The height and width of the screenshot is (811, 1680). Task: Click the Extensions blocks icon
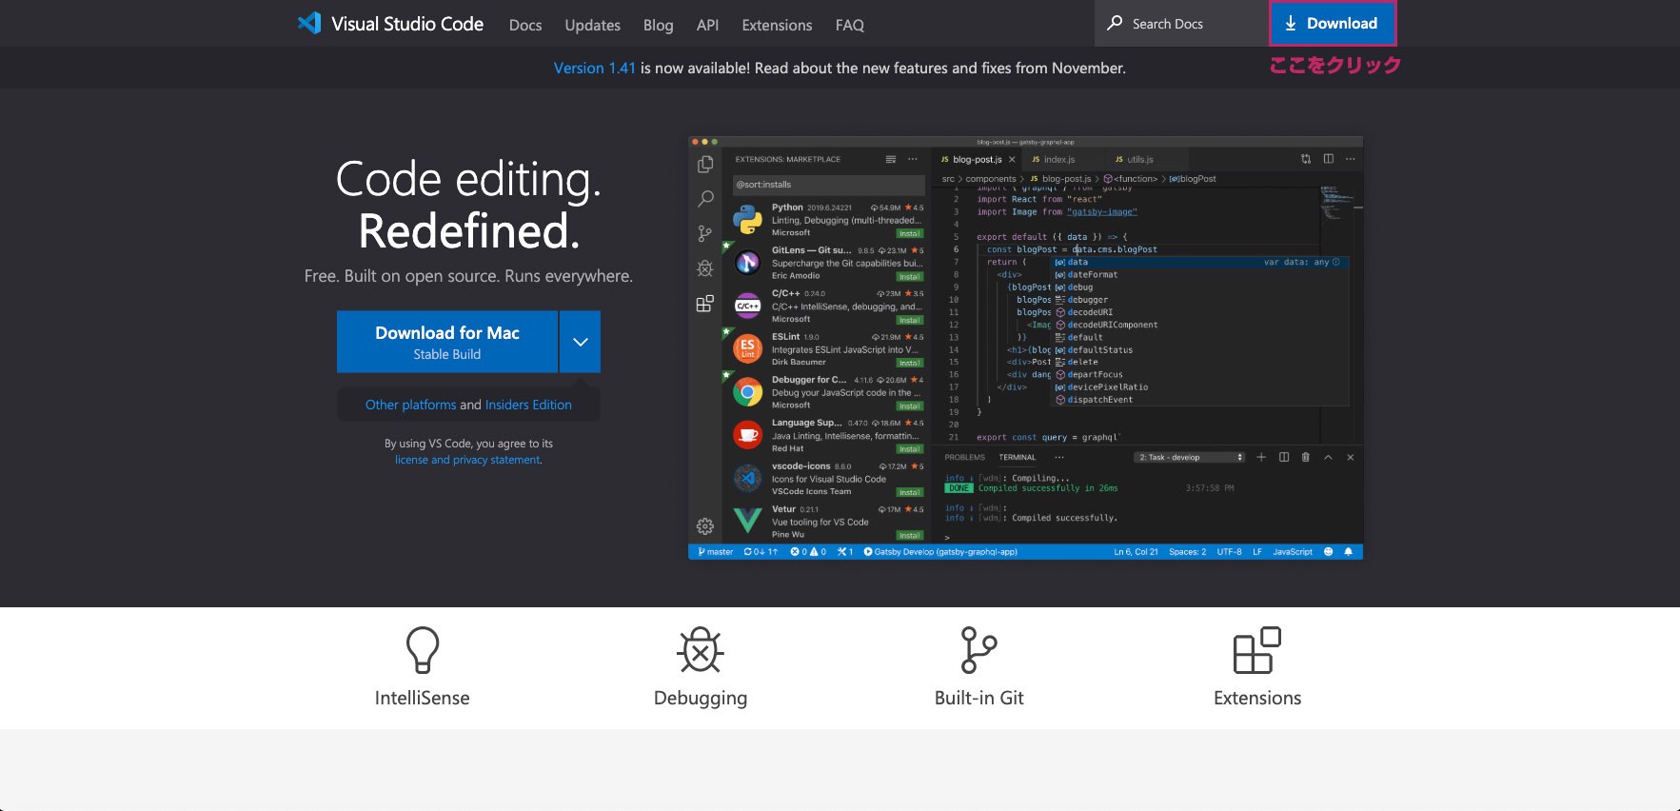[x=1256, y=649]
